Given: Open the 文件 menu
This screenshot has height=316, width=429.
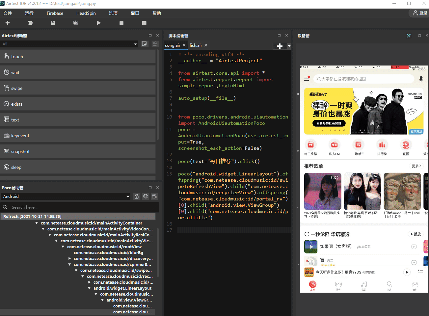Looking at the screenshot, I should coord(8,13).
